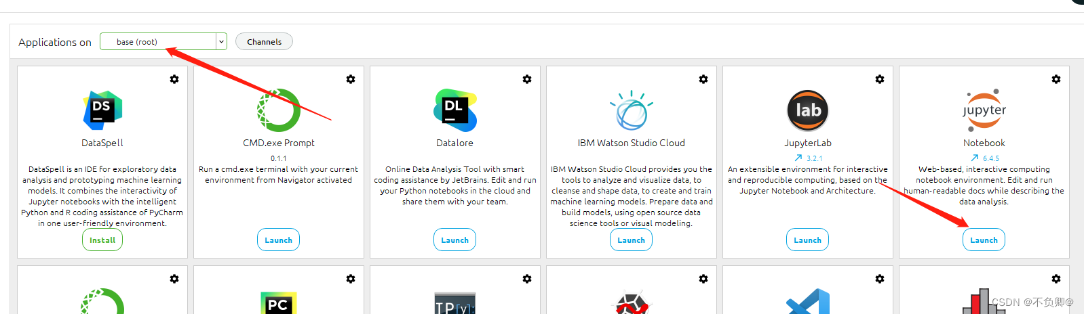Open the Channels dialog
The image size is (1084, 314).
point(264,41)
